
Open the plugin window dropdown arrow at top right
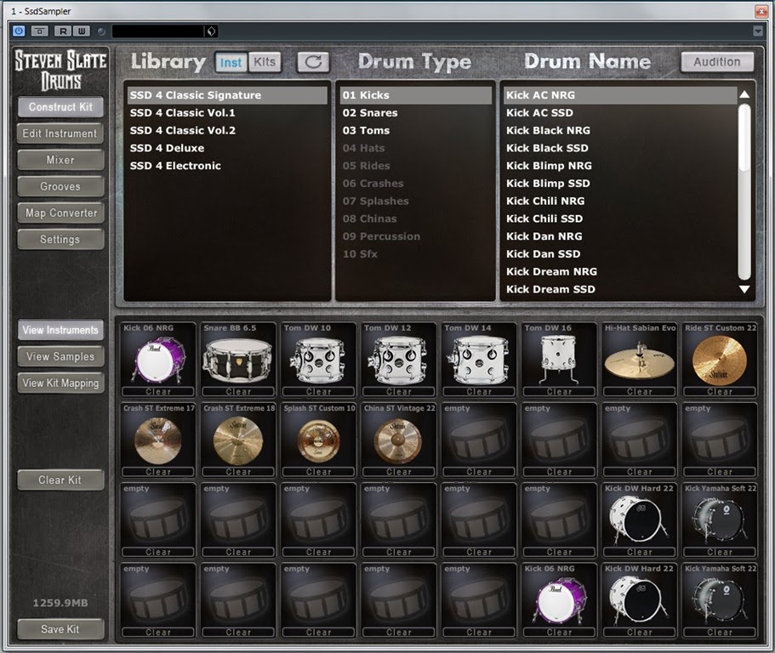(758, 31)
